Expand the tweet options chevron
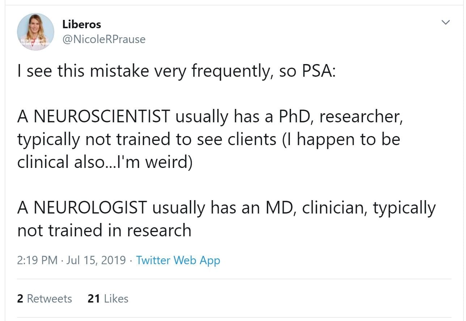This screenshot has height=321, width=466. [x=446, y=22]
